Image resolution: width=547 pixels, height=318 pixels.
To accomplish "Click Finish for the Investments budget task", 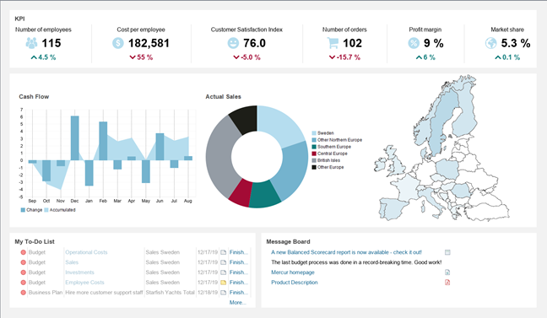I will pos(239,272).
